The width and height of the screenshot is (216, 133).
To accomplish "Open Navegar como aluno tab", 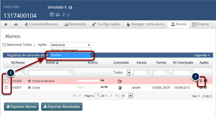I will 145,24.
